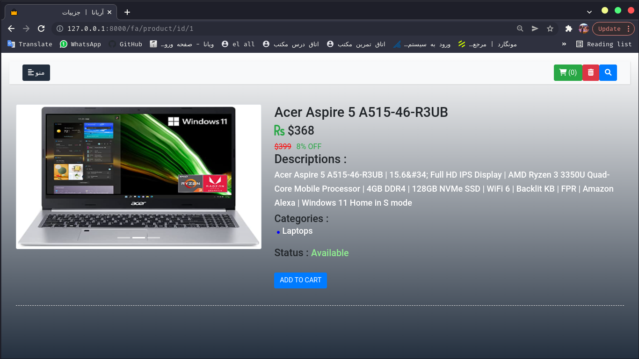Viewport: 639px width, 359px height.
Task: Click the struck-through $399 price
Action: pos(283,146)
